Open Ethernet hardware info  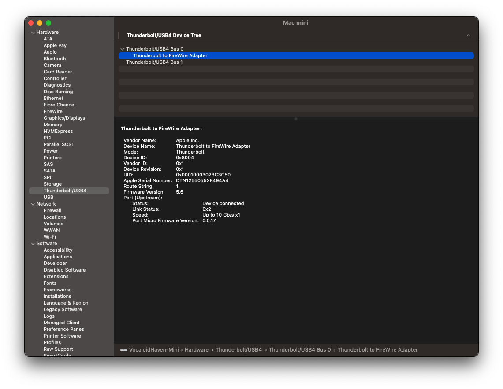coord(53,98)
